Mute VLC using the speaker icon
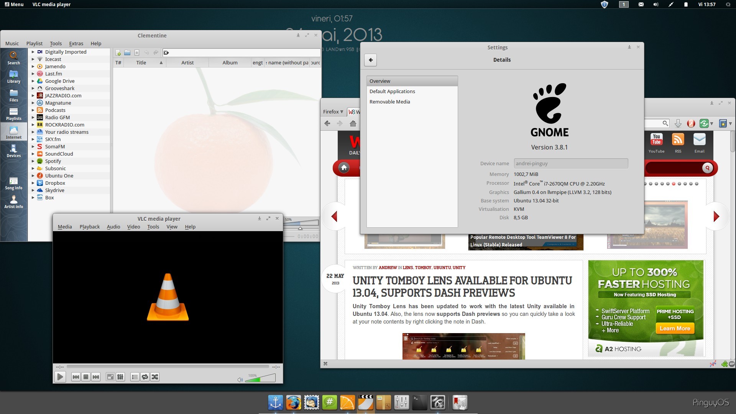736x414 pixels. tap(240, 379)
